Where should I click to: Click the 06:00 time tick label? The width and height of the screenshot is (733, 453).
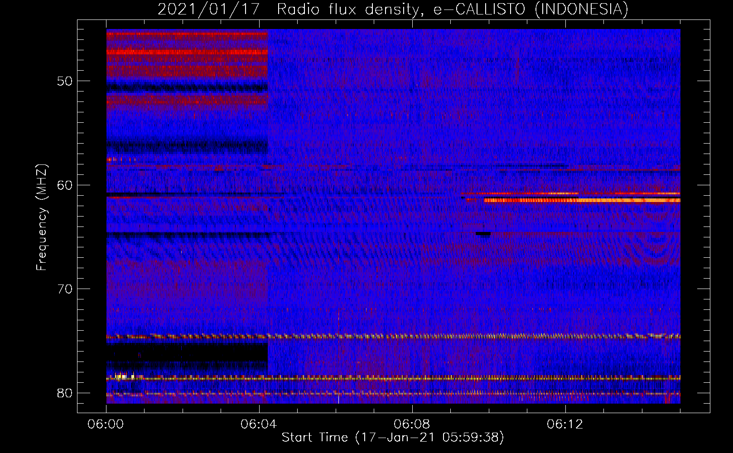click(106, 424)
